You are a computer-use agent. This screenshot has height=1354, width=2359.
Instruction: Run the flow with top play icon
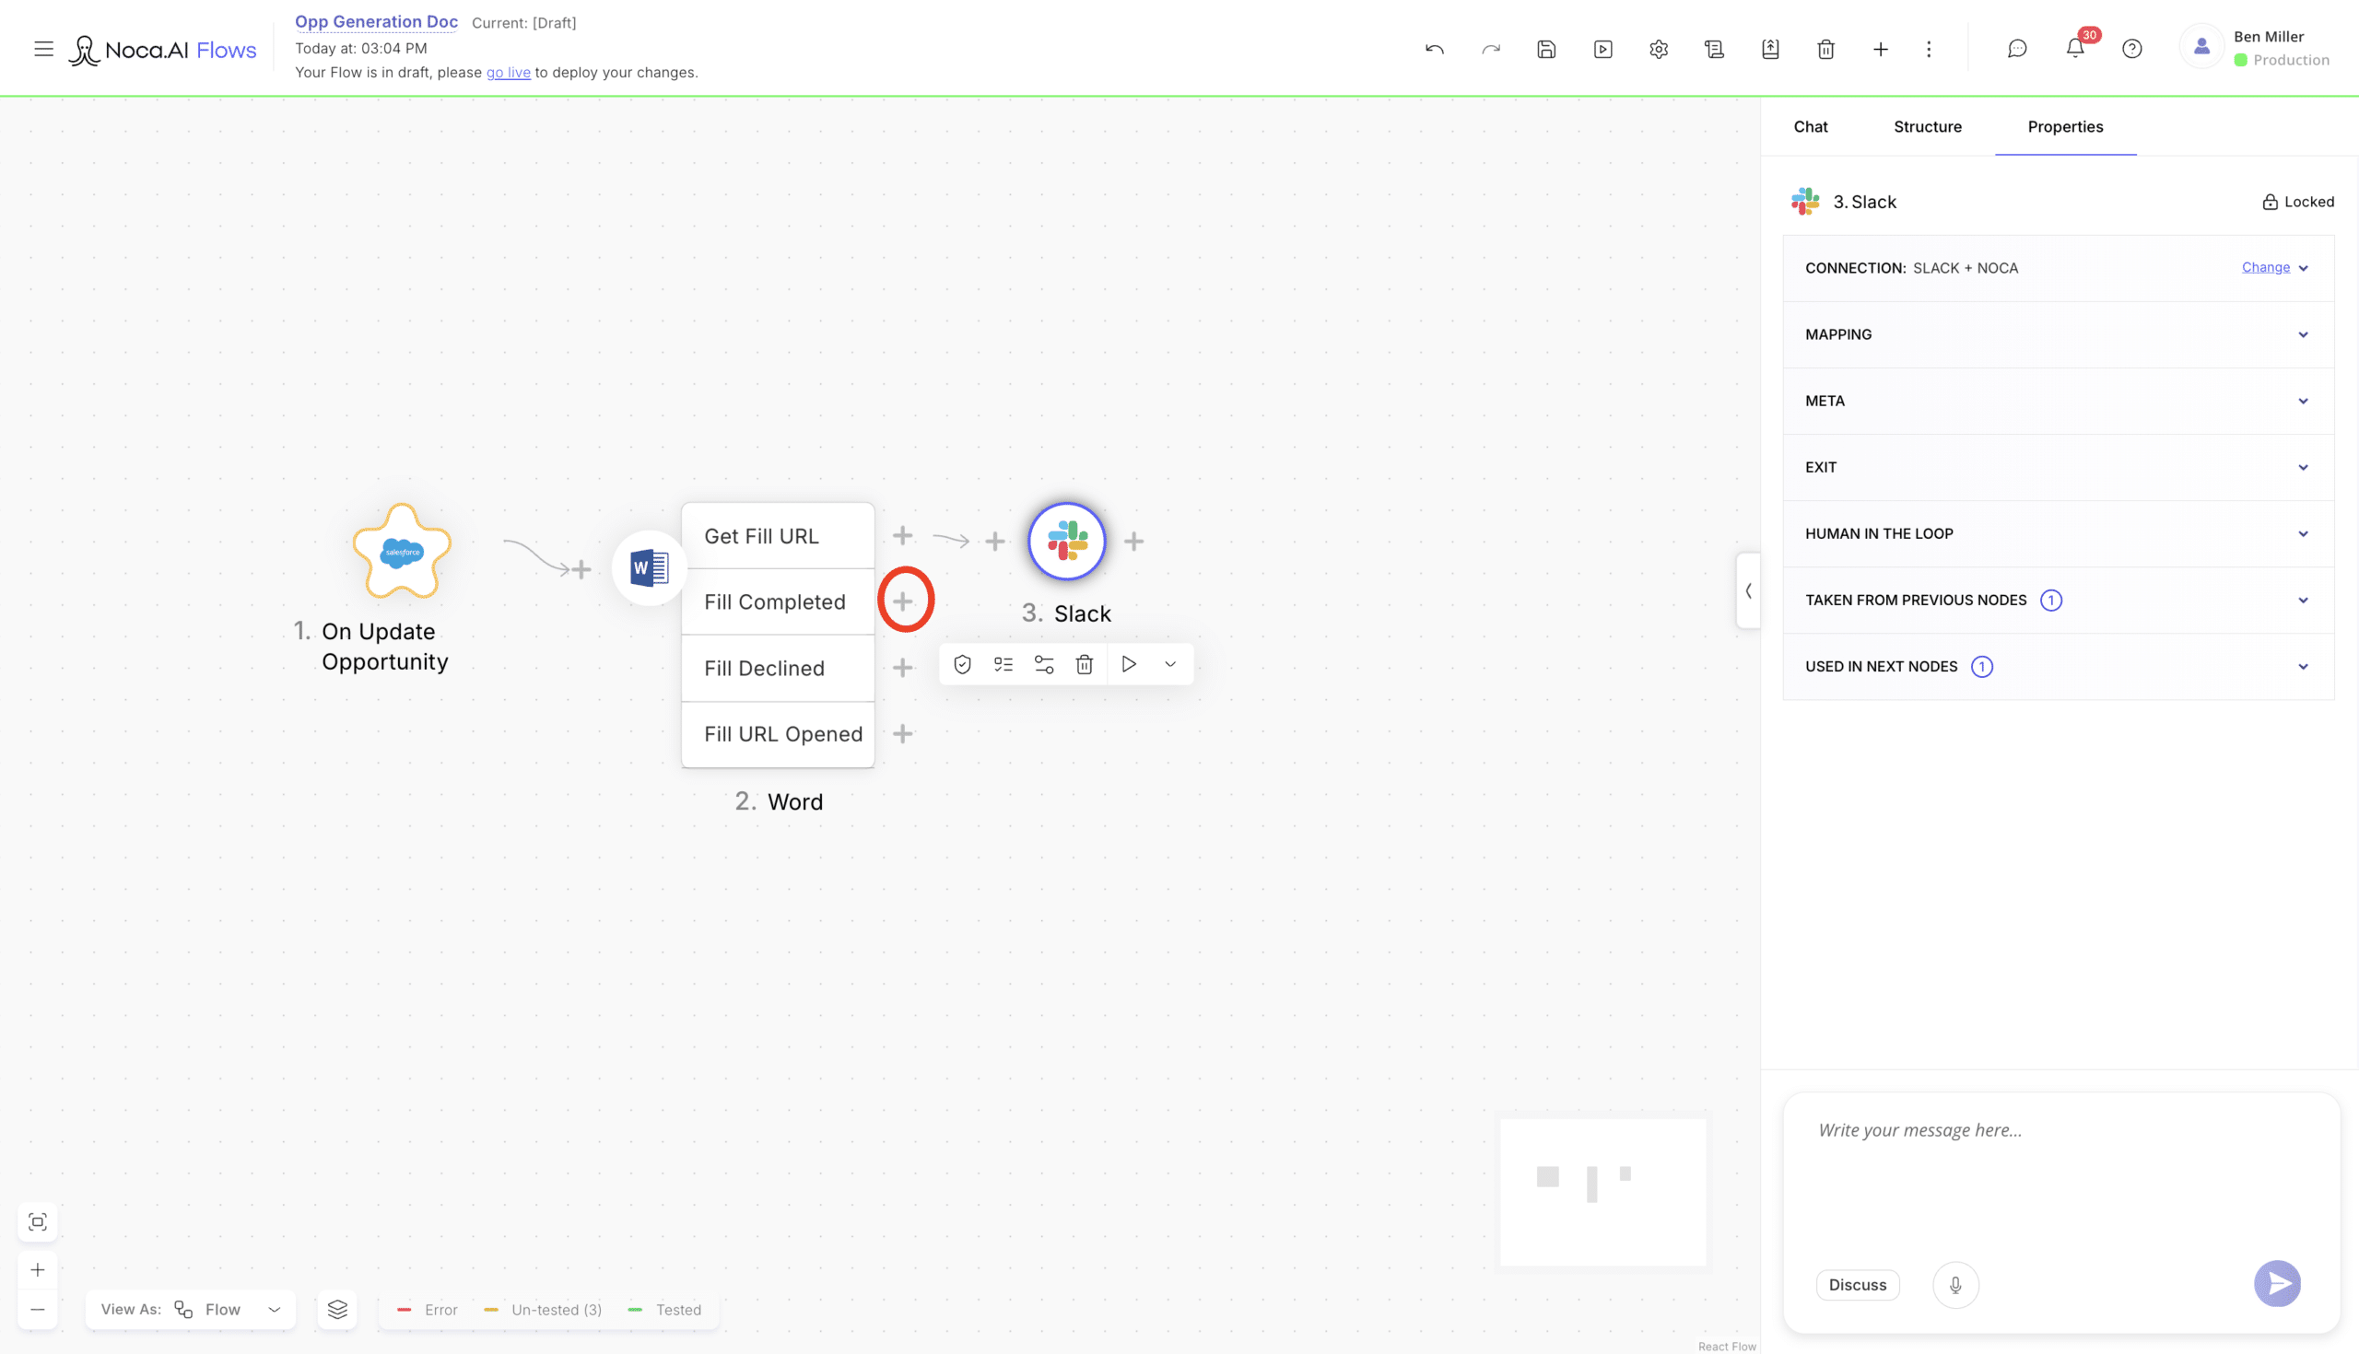(1602, 48)
